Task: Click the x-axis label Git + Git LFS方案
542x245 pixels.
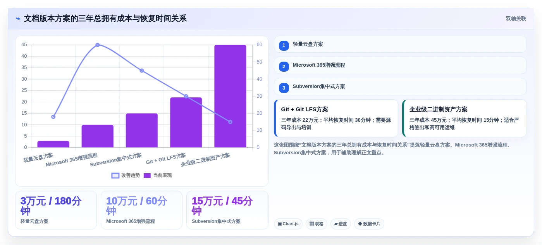Action: 166,159
